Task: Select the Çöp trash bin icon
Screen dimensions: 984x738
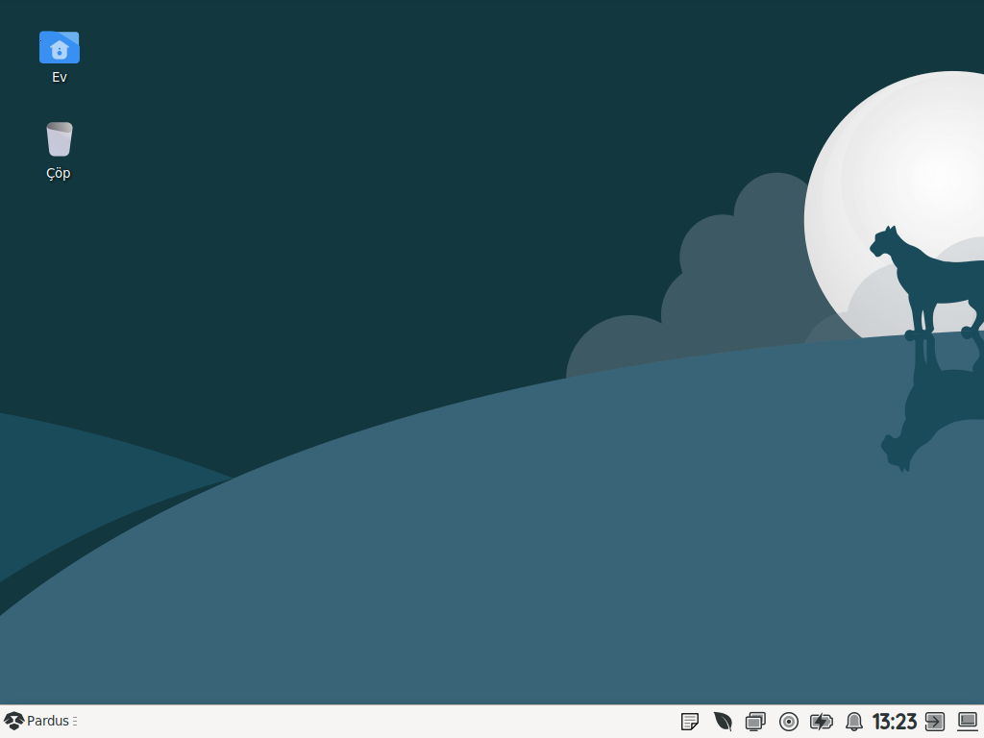Action: (59, 140)
